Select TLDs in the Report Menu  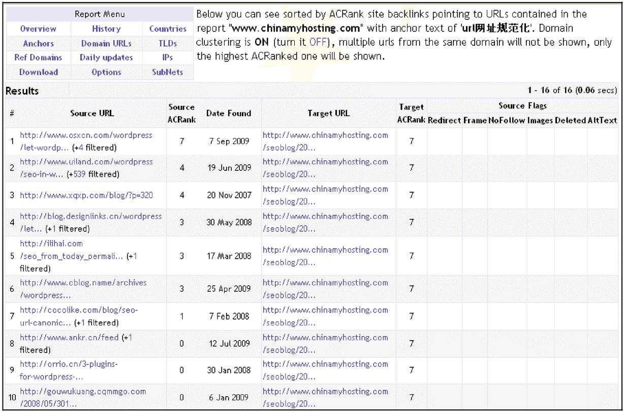pos(168,44)
